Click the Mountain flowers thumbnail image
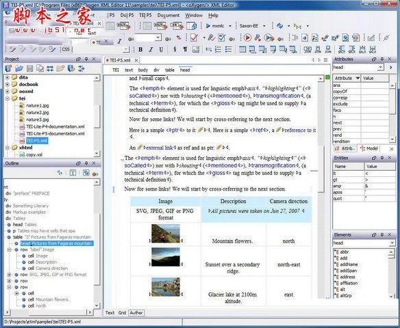Screen dimensions: 400x328 coord(166,233)
